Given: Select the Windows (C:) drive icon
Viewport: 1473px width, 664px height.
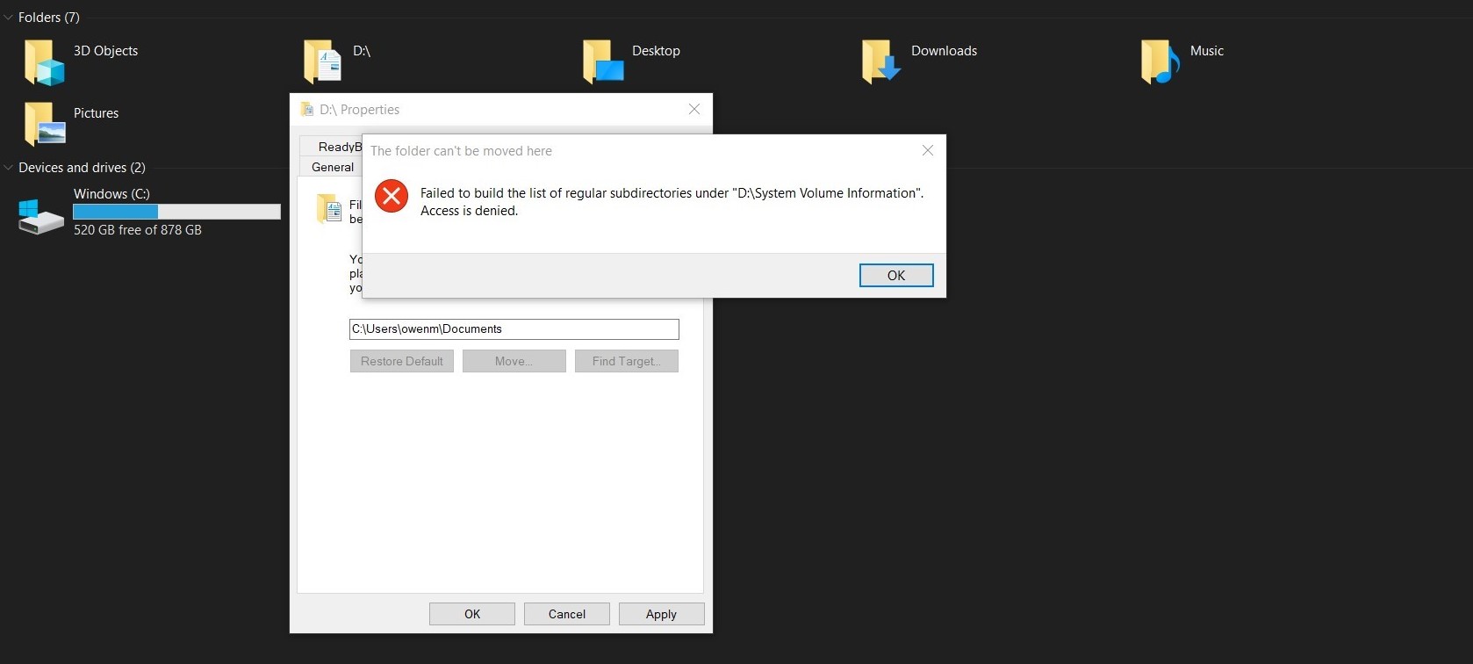Looking at the screenshot, I should [x=40, y=216].
